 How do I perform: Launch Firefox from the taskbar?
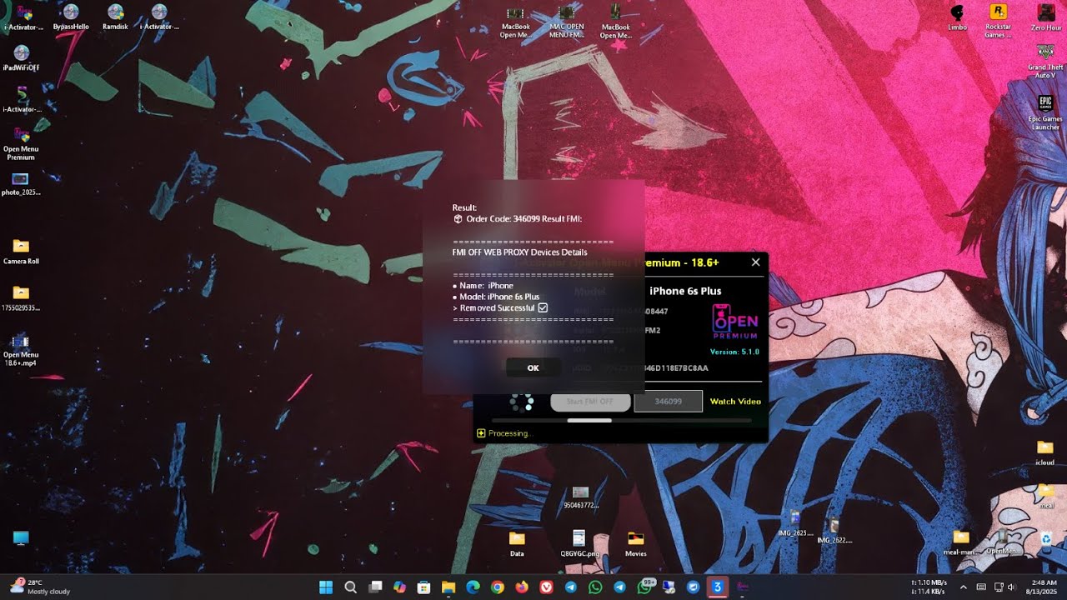click(x=522, y=587)
